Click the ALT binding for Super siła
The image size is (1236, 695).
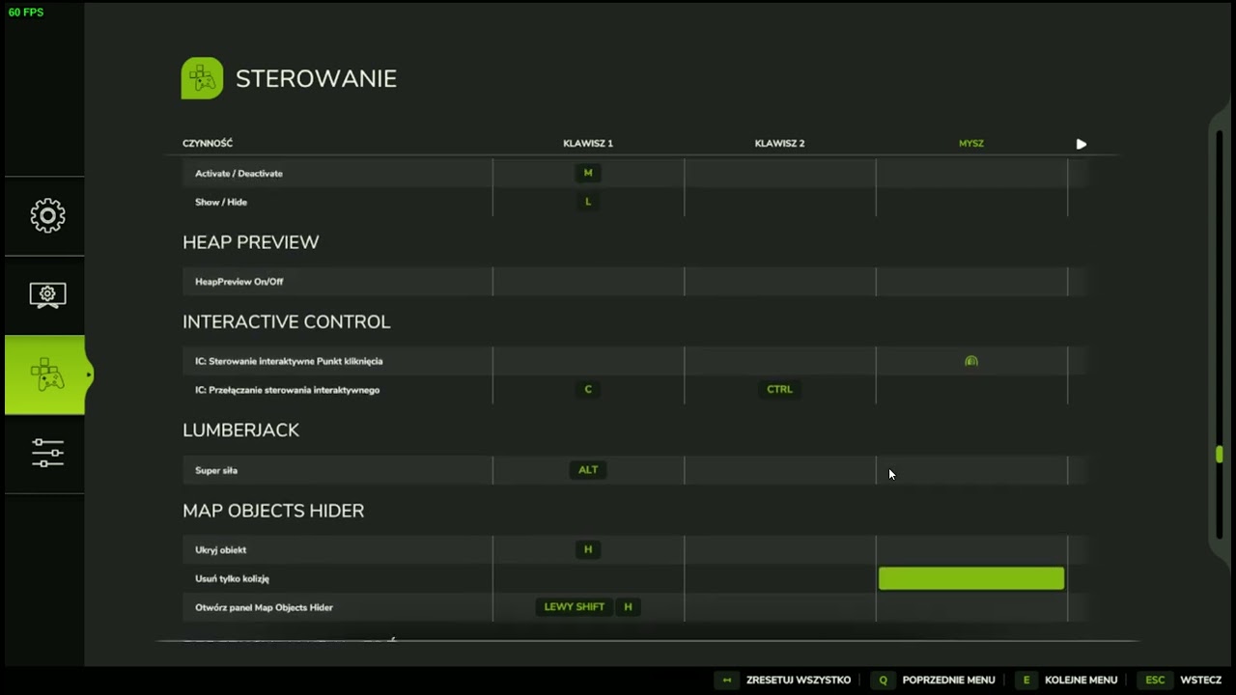point(588,470)
